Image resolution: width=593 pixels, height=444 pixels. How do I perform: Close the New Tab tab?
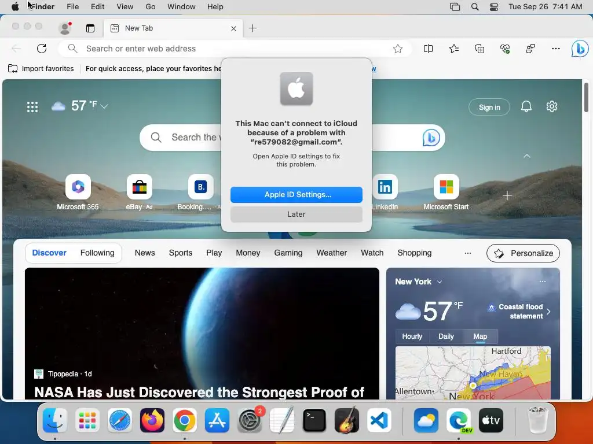tap(234, 28)
